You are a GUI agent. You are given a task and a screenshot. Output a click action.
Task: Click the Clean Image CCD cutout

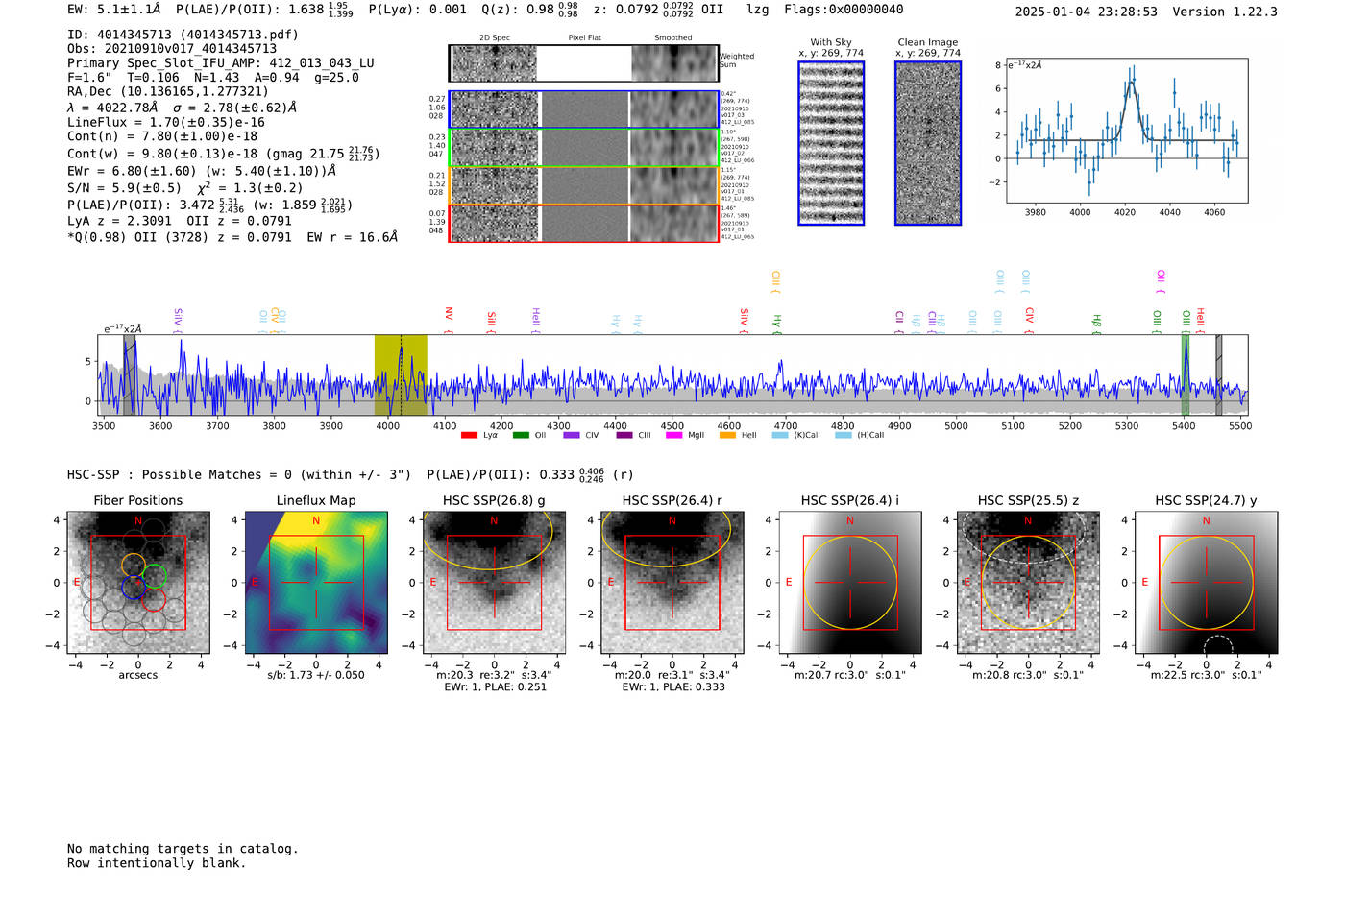(x=928, y=143)
